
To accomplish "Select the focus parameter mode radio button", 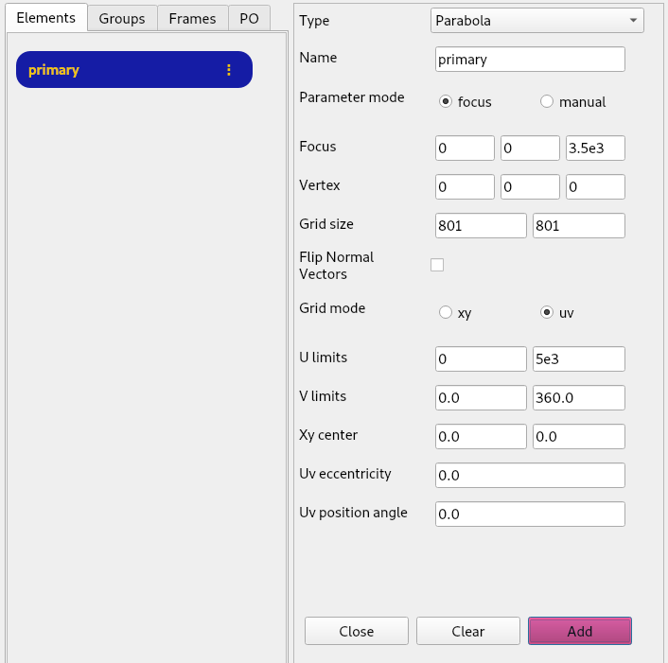I will point(446,102).
